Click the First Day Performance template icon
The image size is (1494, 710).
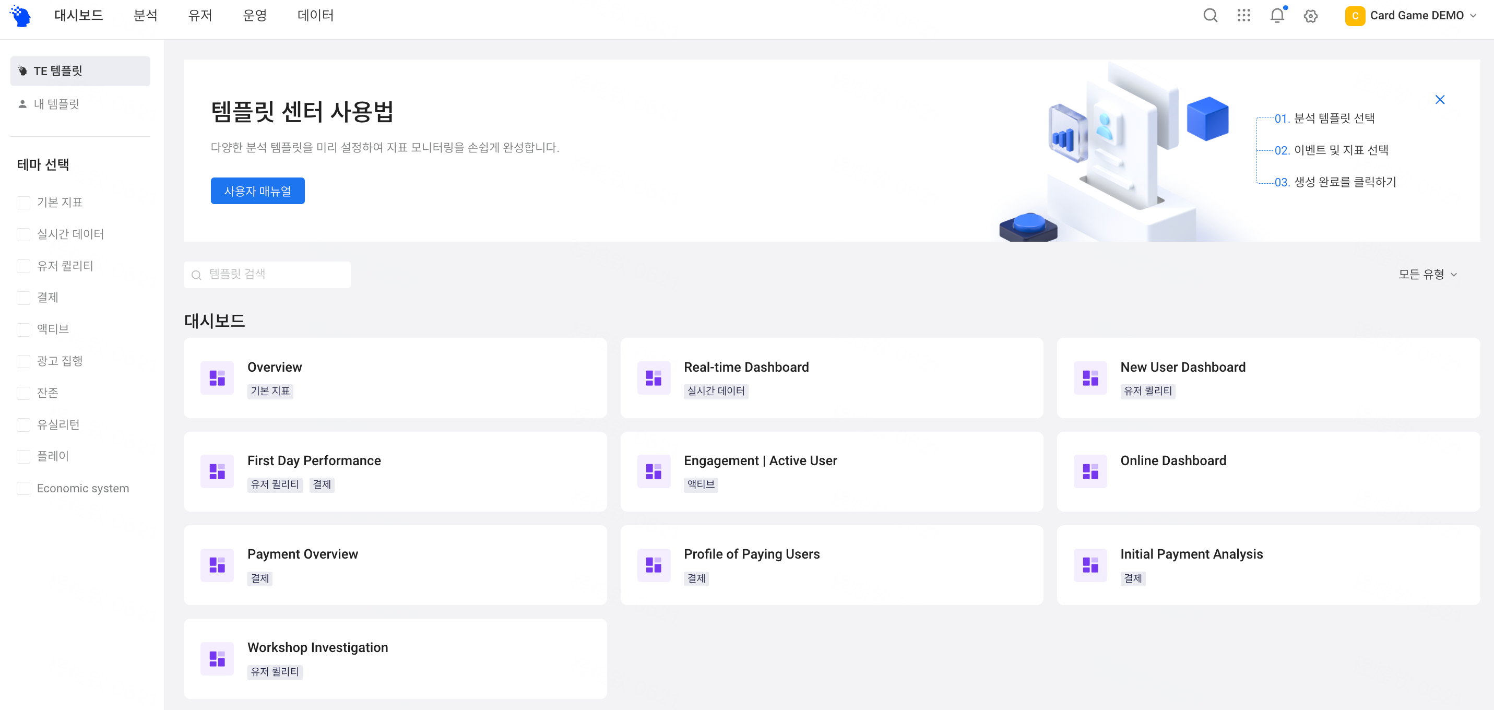point(217,471)
